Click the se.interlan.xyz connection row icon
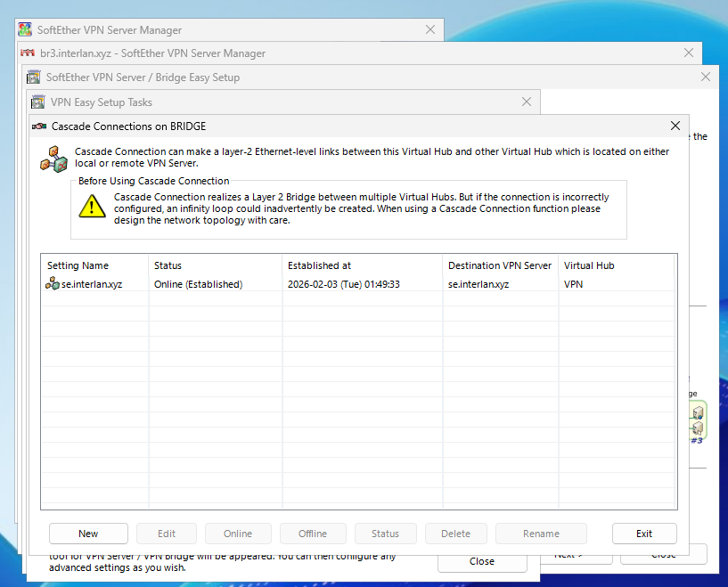The width and height of the screenshot is (728, 587). (53, 284)
